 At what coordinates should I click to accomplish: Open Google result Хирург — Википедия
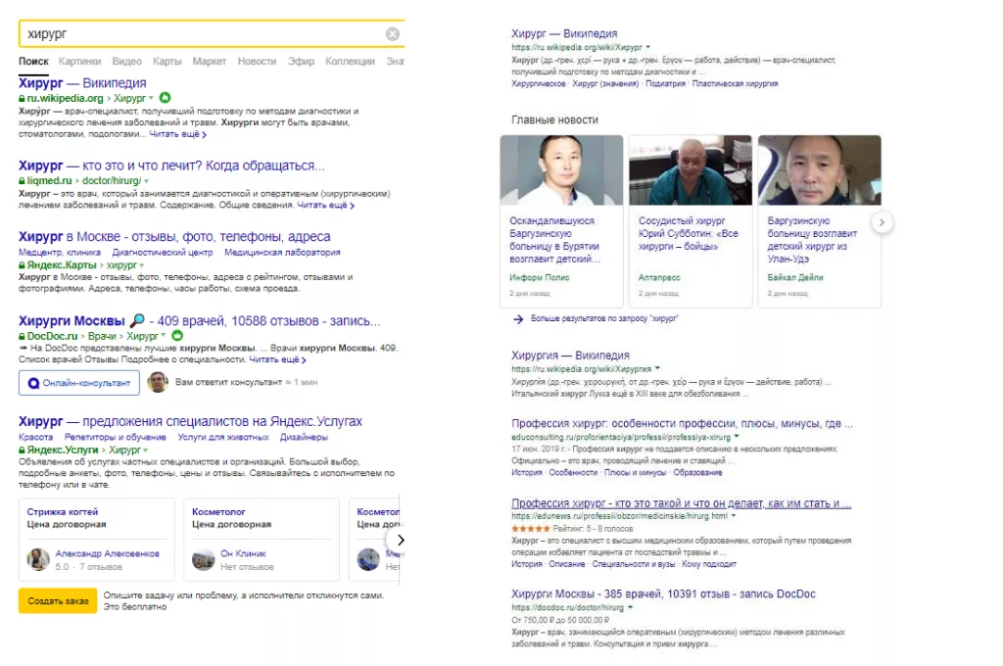pos(564,34)
